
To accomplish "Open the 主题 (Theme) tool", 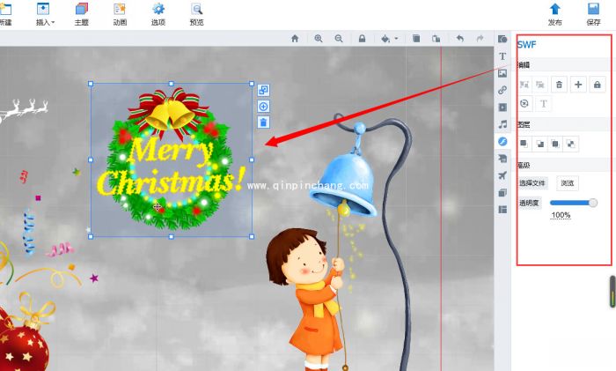I will (x=82, y=14).
